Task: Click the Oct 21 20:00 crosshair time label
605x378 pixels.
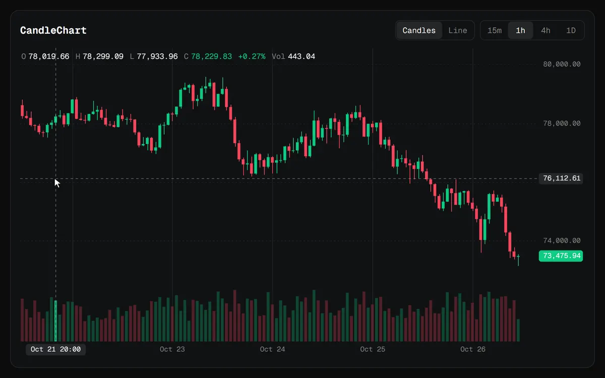Action: (55, 349)
